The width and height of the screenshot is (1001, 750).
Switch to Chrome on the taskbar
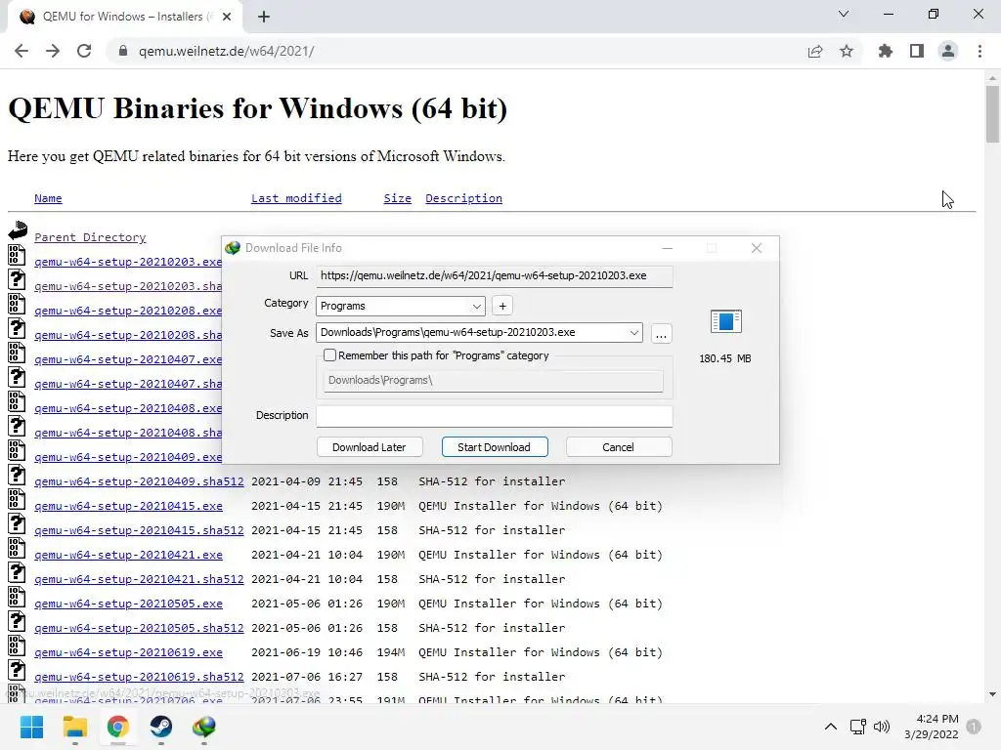(x=117, y=727)
